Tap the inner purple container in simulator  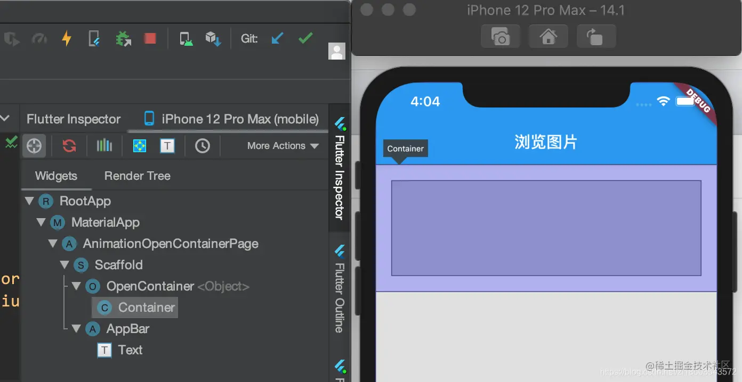pos(546,228)
